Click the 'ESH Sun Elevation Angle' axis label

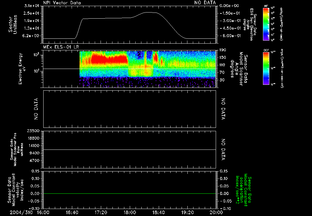point(250,24)
